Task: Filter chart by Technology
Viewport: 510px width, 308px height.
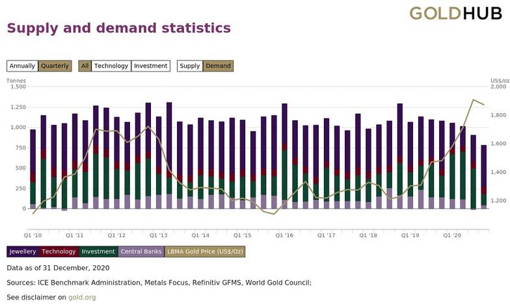Action: click(111, 66)
